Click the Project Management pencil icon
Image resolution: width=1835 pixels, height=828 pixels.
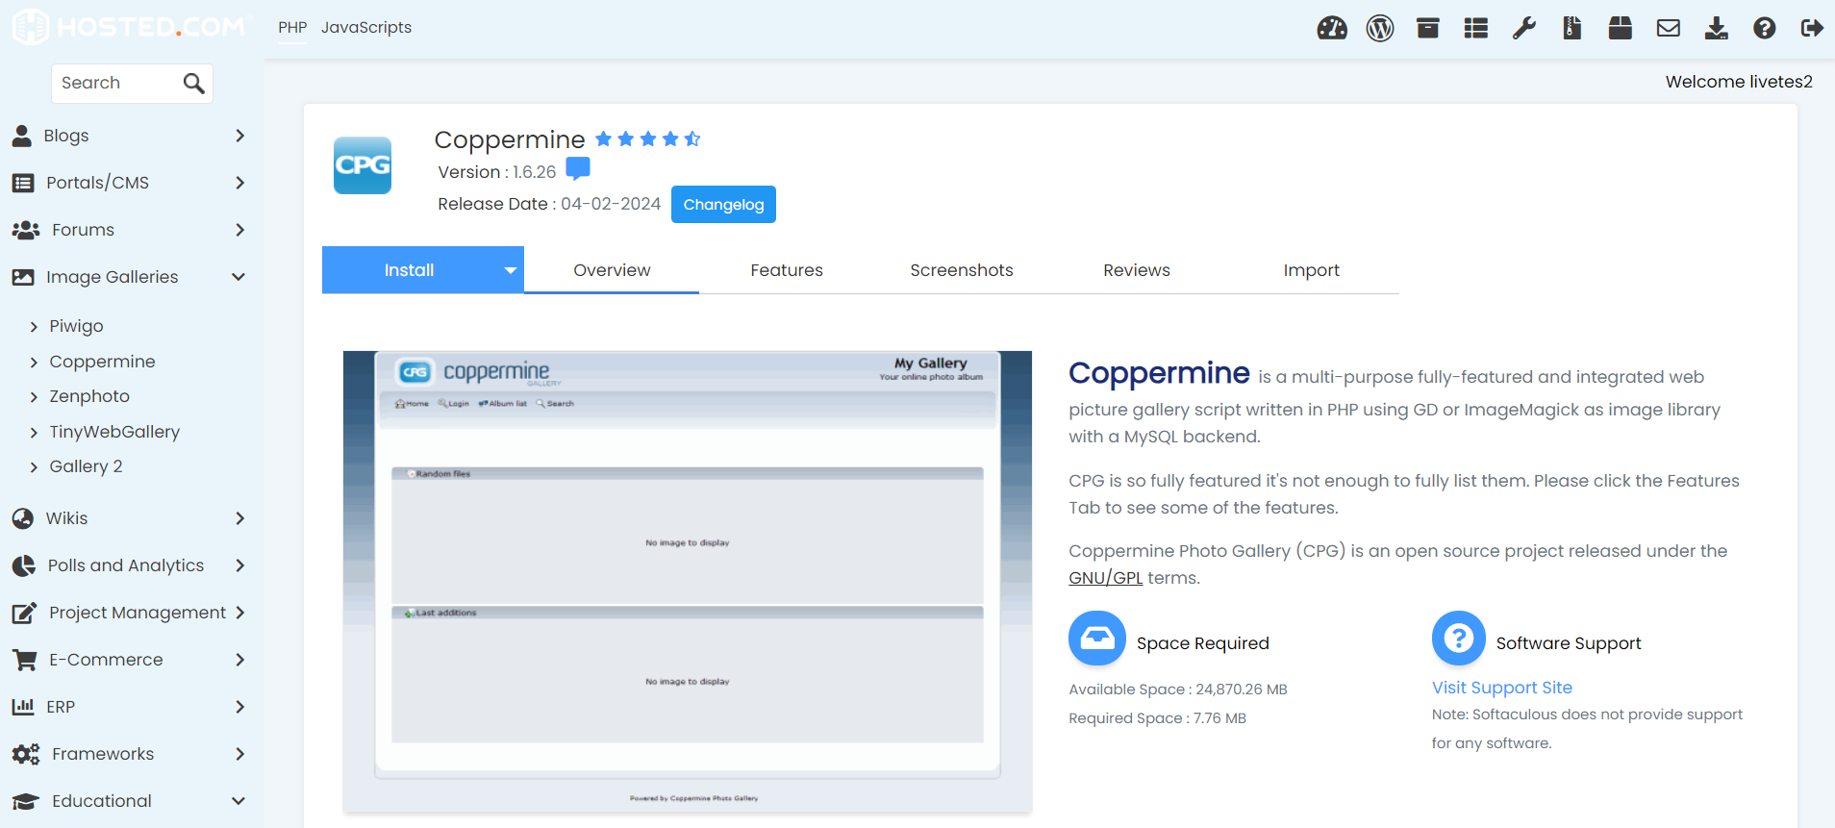pos(24,613)
